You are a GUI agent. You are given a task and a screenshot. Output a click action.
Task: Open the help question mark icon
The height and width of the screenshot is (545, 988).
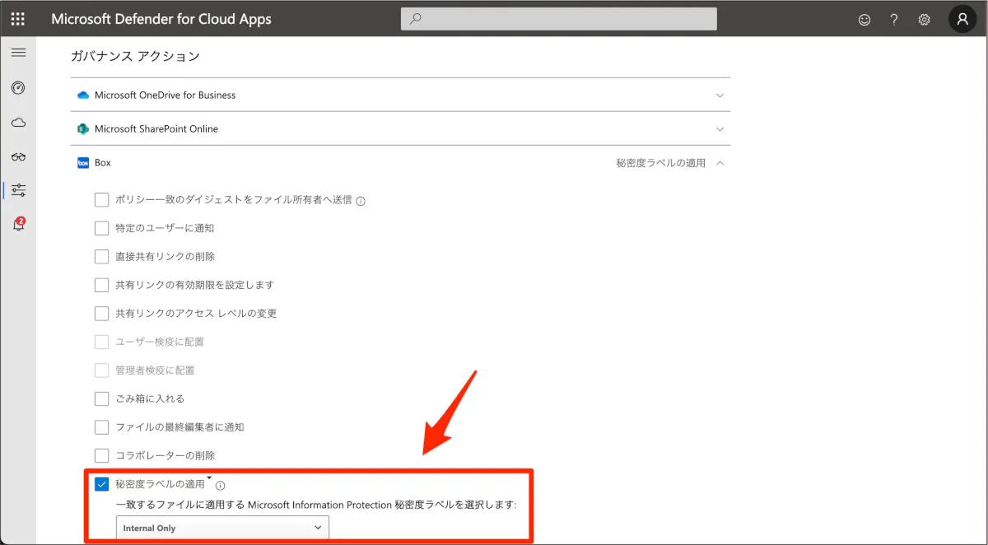tap(894, 20)
